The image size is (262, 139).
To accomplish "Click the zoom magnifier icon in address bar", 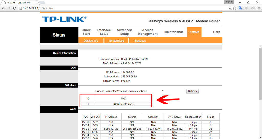I will pyautogui.click(x=230, y=8).
